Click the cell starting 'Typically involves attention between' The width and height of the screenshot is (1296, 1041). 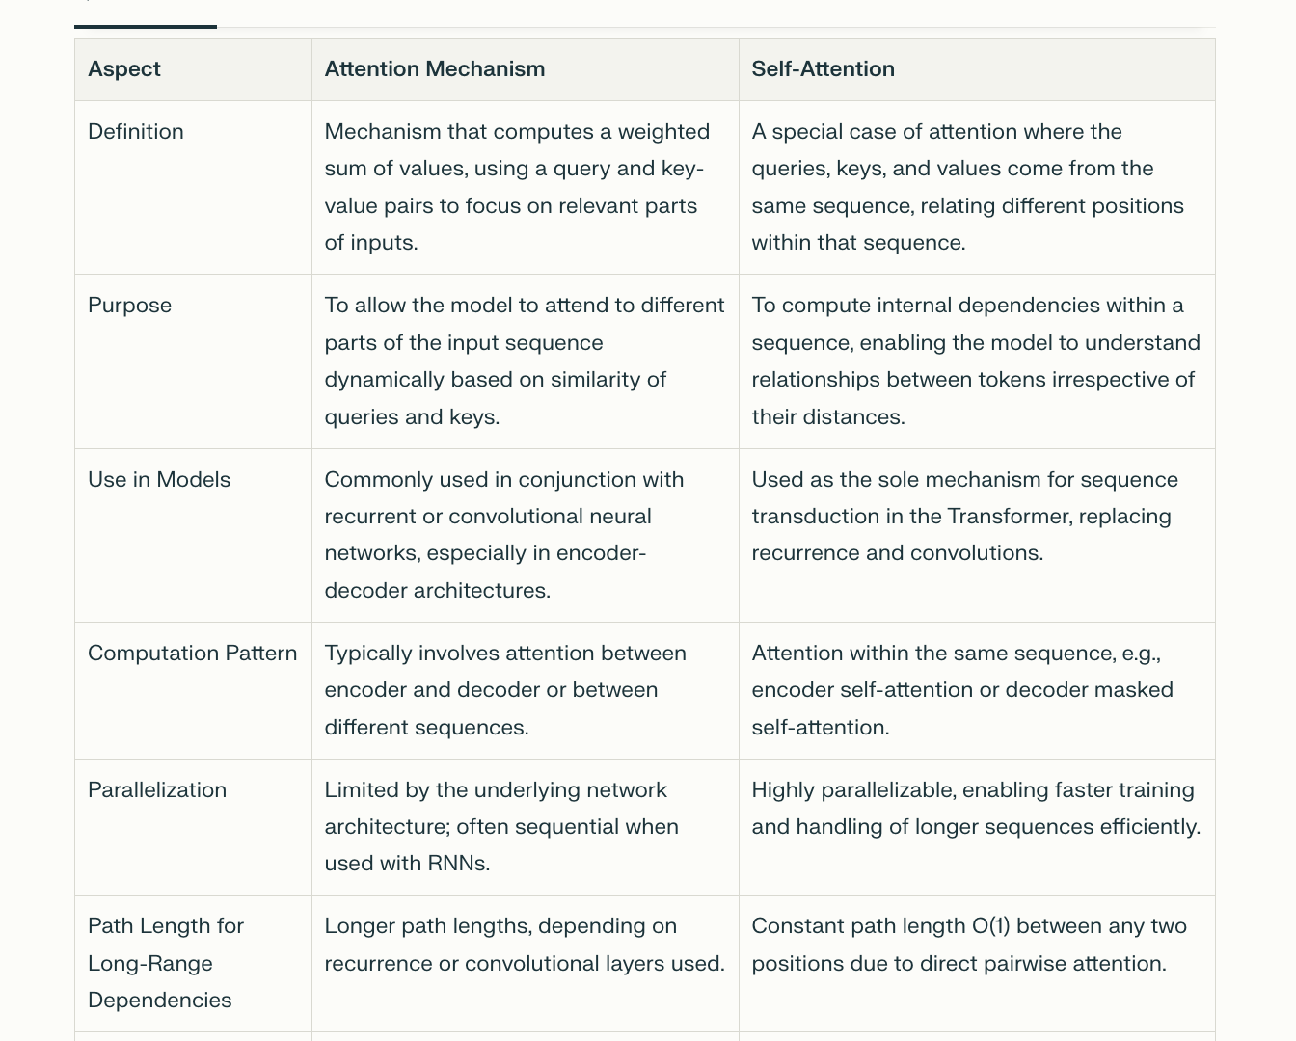point(506,690)
